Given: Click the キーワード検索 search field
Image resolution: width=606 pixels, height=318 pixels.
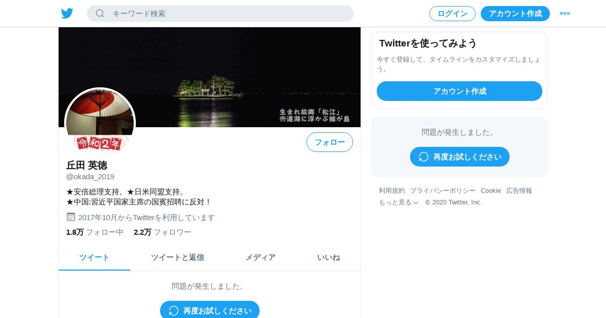Looking at the screenshot, I should (220, 14).
